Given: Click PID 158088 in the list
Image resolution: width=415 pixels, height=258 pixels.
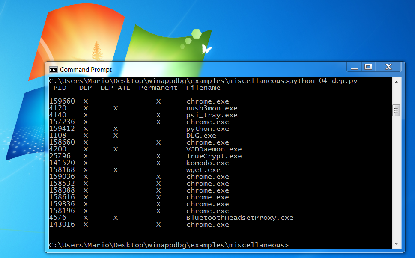Looking at the screenshot, I should pyautogui.click(x=62, y=190).
